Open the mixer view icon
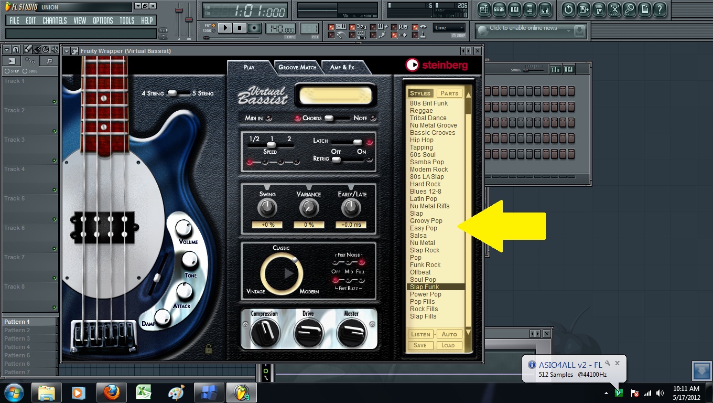This screenshot has height=403, width=713. point(545,9)
